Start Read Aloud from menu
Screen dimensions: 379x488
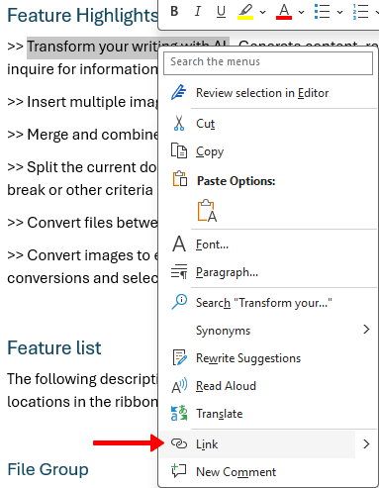coord(268,386)
